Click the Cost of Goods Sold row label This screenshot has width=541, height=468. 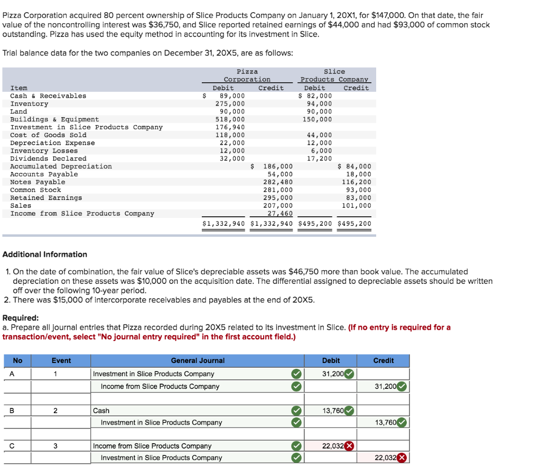coord(48,135)
